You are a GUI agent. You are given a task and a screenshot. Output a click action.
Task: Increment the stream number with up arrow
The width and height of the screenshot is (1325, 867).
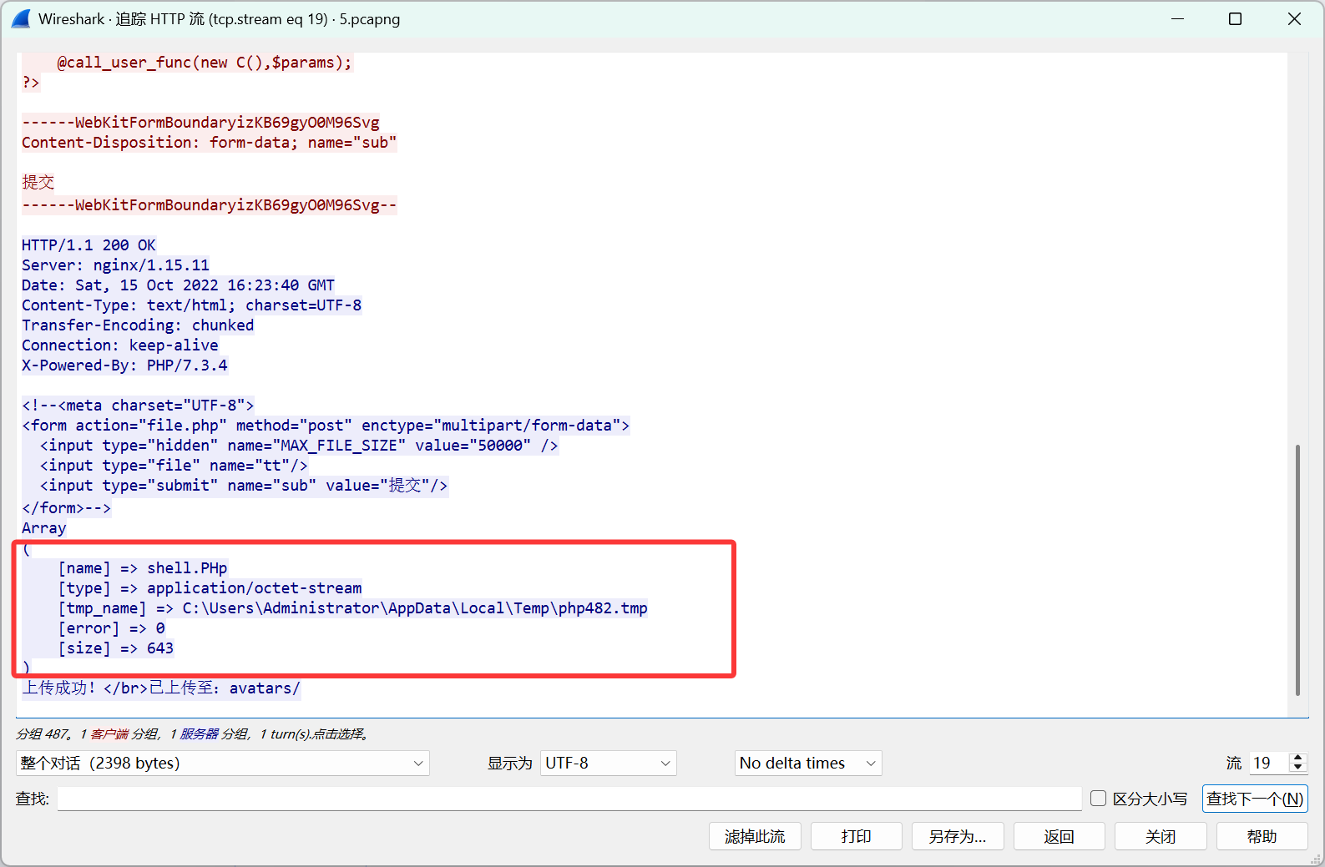coord(1297,758)
